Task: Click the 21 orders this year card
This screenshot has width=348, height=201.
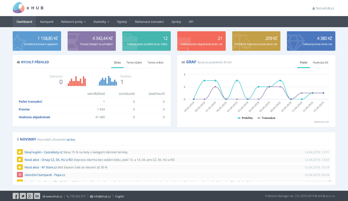Action: [x=201, y=41]
